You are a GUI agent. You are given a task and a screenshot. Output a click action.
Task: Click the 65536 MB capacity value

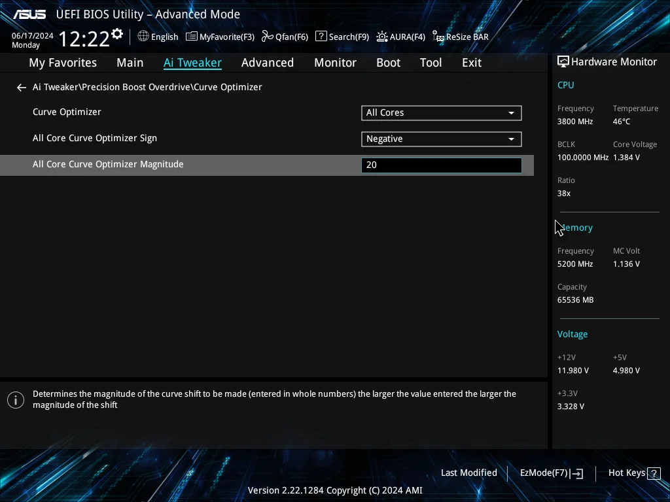(576, 300)
